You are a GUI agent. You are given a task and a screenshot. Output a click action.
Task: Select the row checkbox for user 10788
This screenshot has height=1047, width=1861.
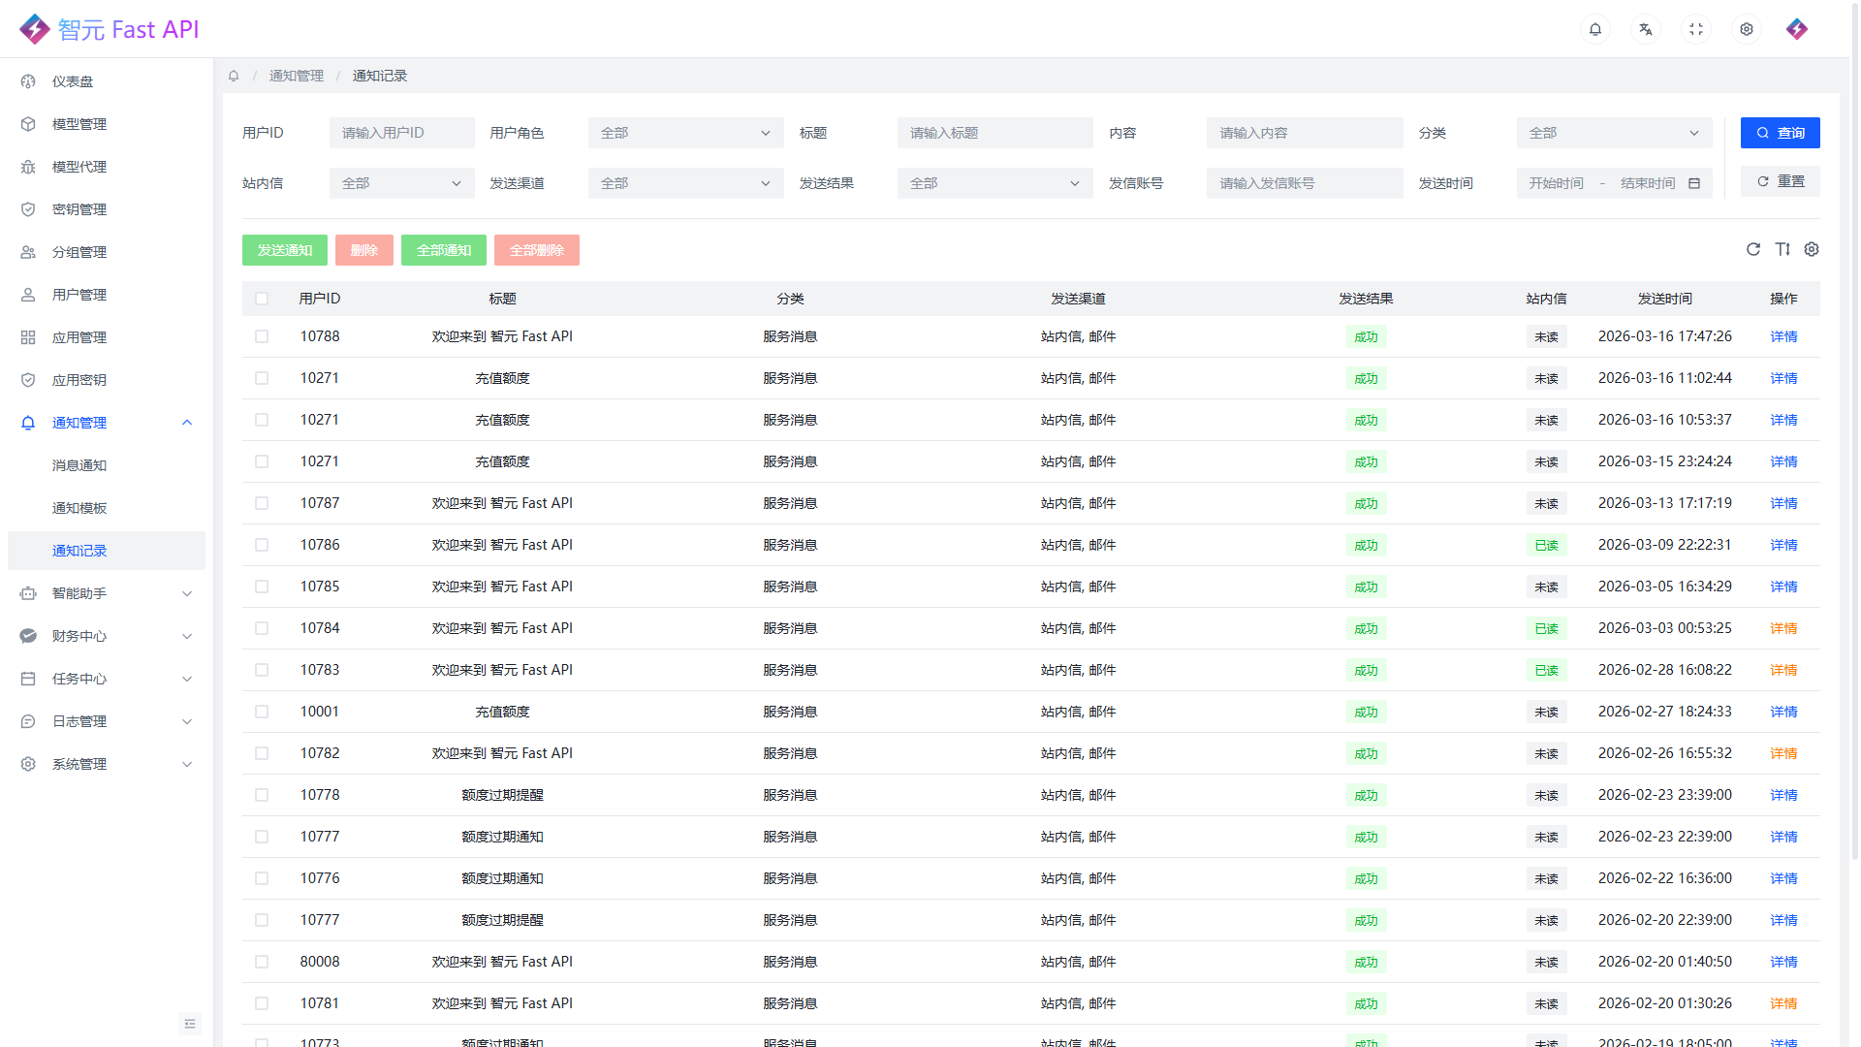pos(262,336)
